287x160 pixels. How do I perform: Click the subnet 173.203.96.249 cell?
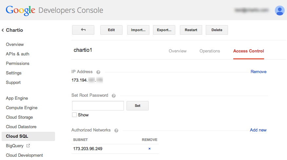[x=88, y=149]
